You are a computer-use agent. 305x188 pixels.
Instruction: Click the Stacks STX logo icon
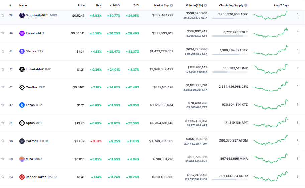pyautogui.click(x=22, y=51)
